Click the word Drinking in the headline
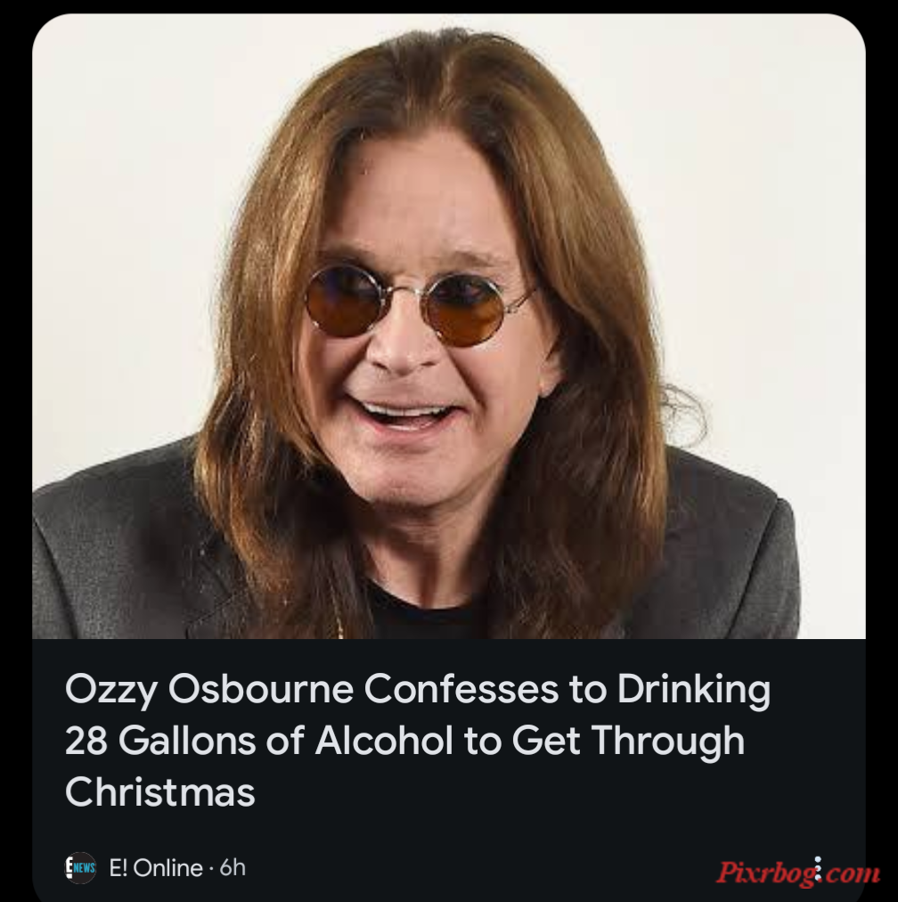The height and width of the screenshot is (902, 898). [x=693, y=689]
